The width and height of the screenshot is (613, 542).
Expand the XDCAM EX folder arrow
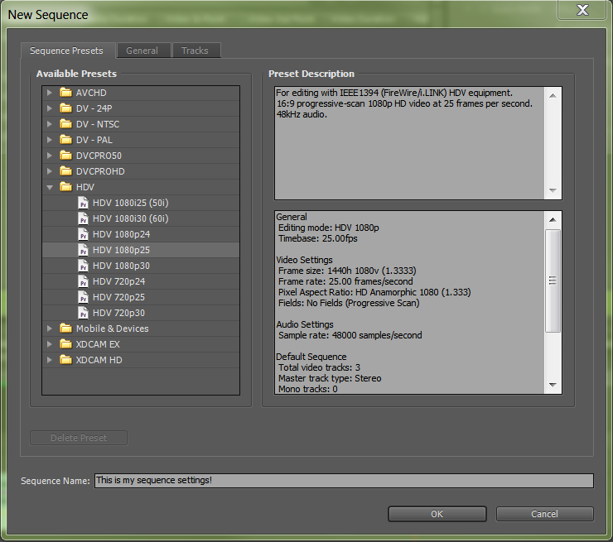point(50,344)
